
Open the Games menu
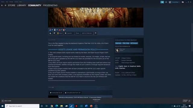[x=16, y=2]
